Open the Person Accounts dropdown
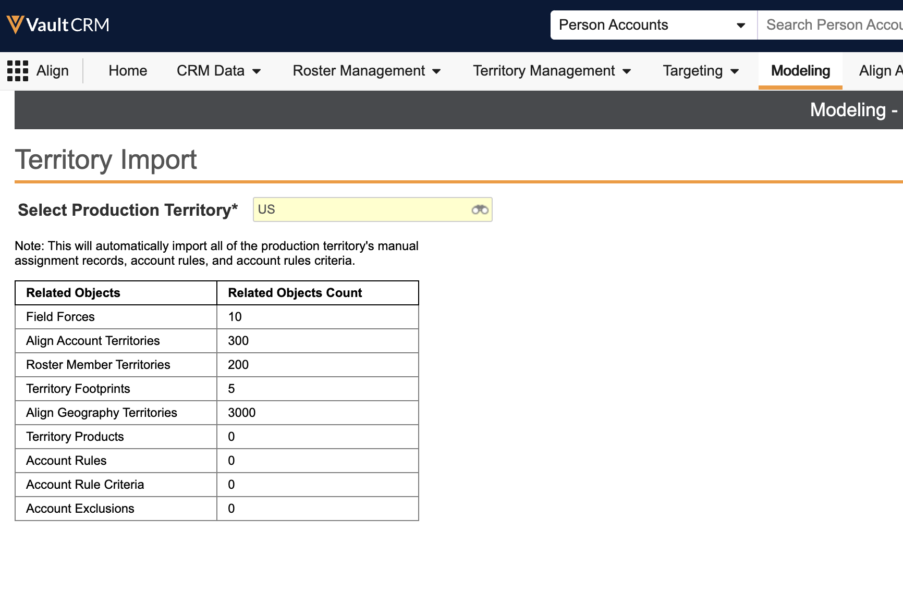Screen dimensions: 903x593 pyautogui.click(x=653, y=25)
